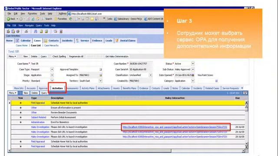Click the browser address bar URL
The height and width of the screenshot is (156, 278).
click(87, 13)
